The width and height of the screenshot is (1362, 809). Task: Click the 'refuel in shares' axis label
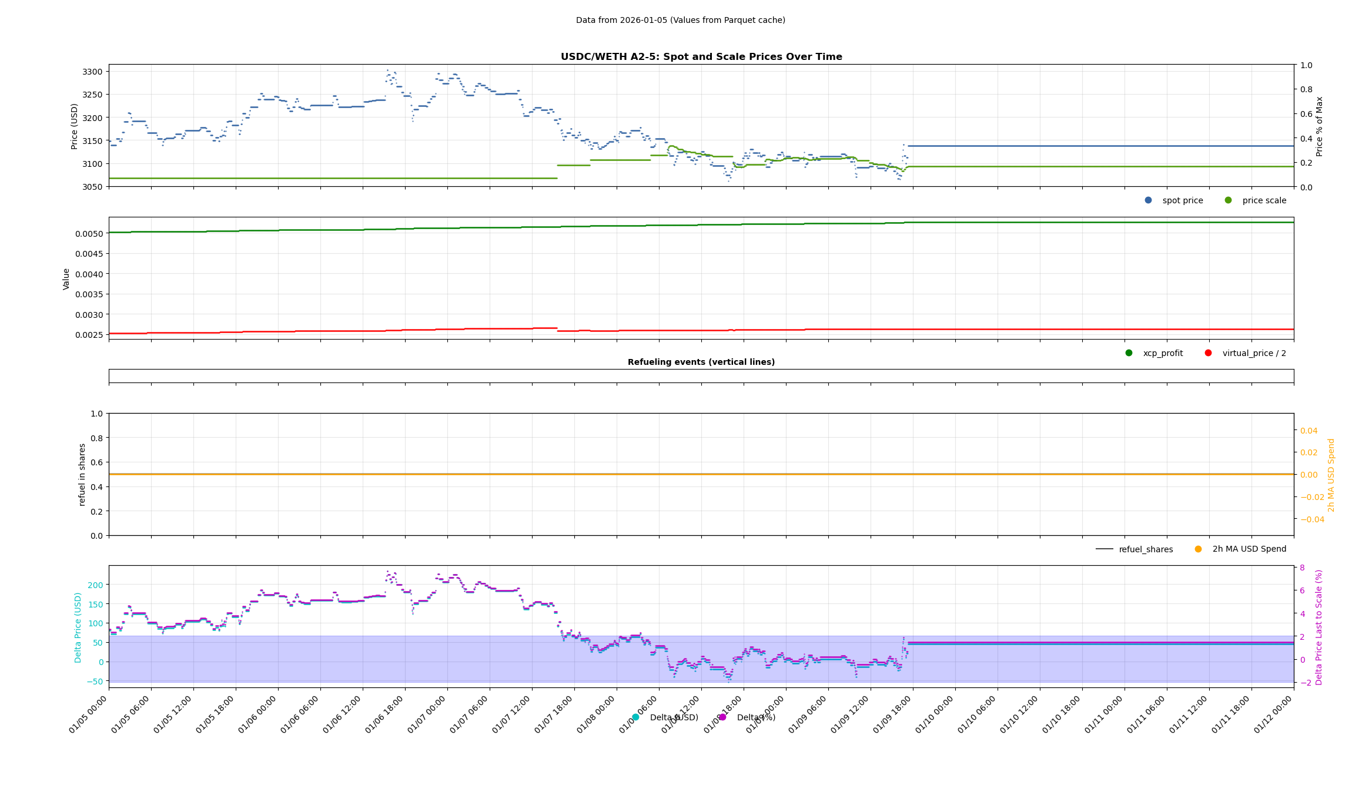(x=82, y=475)
